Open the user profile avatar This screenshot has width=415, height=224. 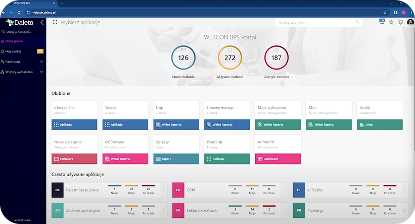tap(410, 23)
